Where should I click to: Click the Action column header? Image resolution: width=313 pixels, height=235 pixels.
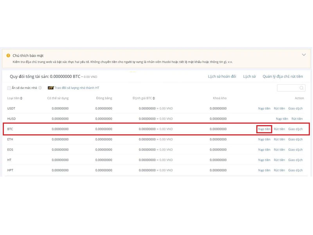[x=299, y=98]
